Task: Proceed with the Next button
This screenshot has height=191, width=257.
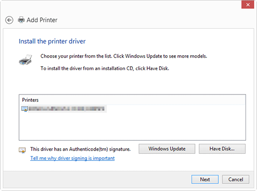Action: (205, 179)
